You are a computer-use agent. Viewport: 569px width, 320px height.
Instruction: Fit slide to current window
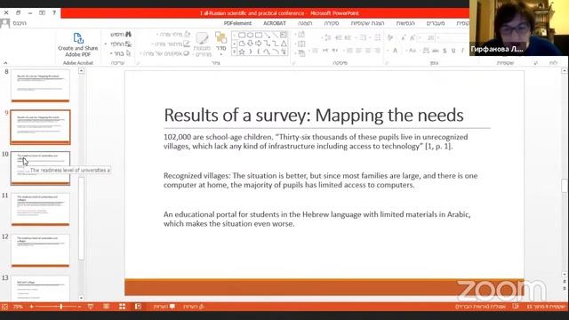click(4, 307)
